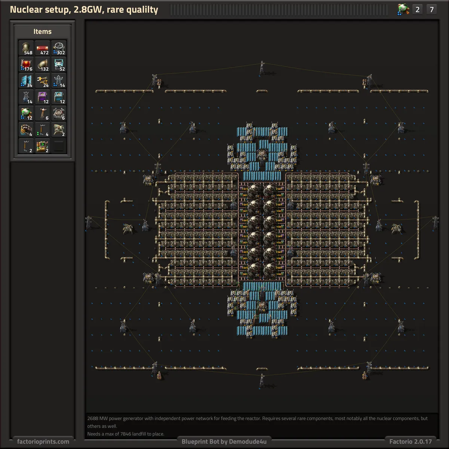Click the far-left big electric pole in blueprint

89,223
